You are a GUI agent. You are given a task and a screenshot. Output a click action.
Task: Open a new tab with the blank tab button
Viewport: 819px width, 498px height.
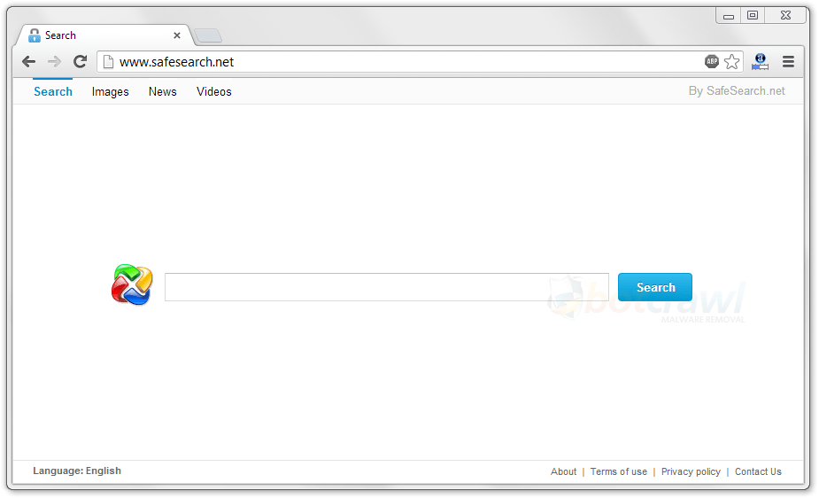pyautogui.click(x=208, y=36)
